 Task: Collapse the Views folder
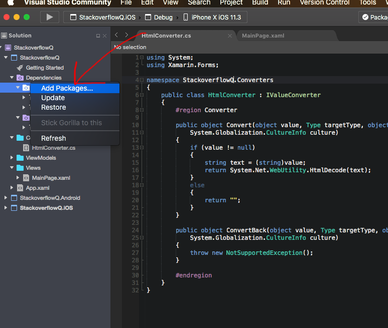coord(12,168)
